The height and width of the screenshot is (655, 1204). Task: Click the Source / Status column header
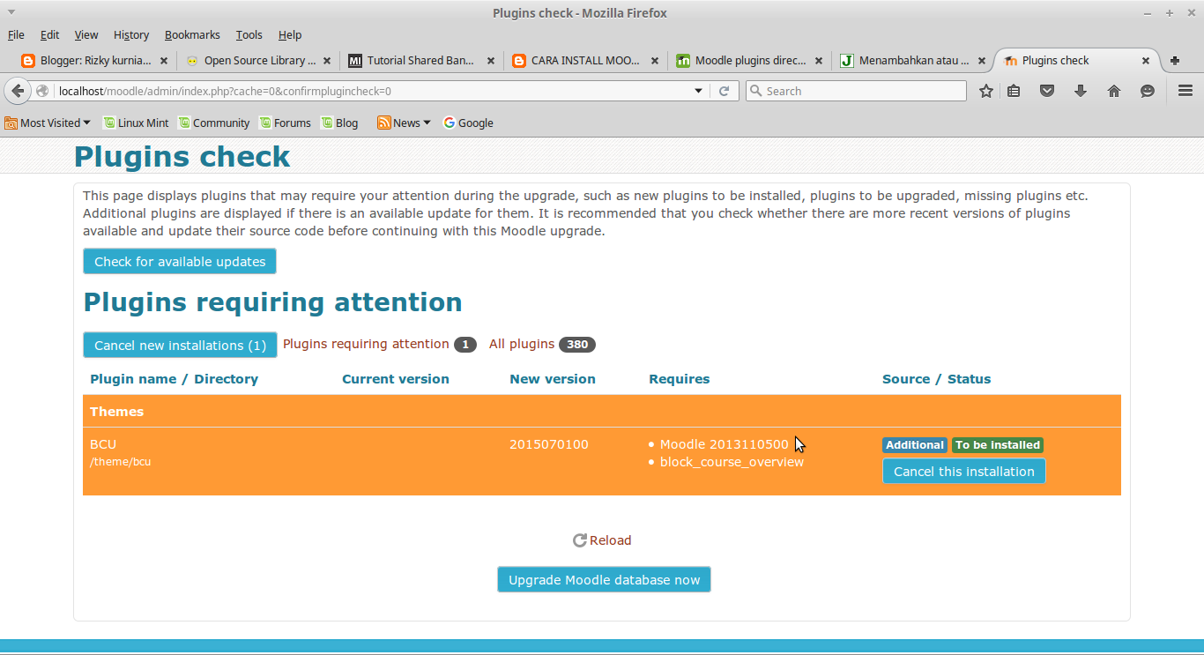936,379
